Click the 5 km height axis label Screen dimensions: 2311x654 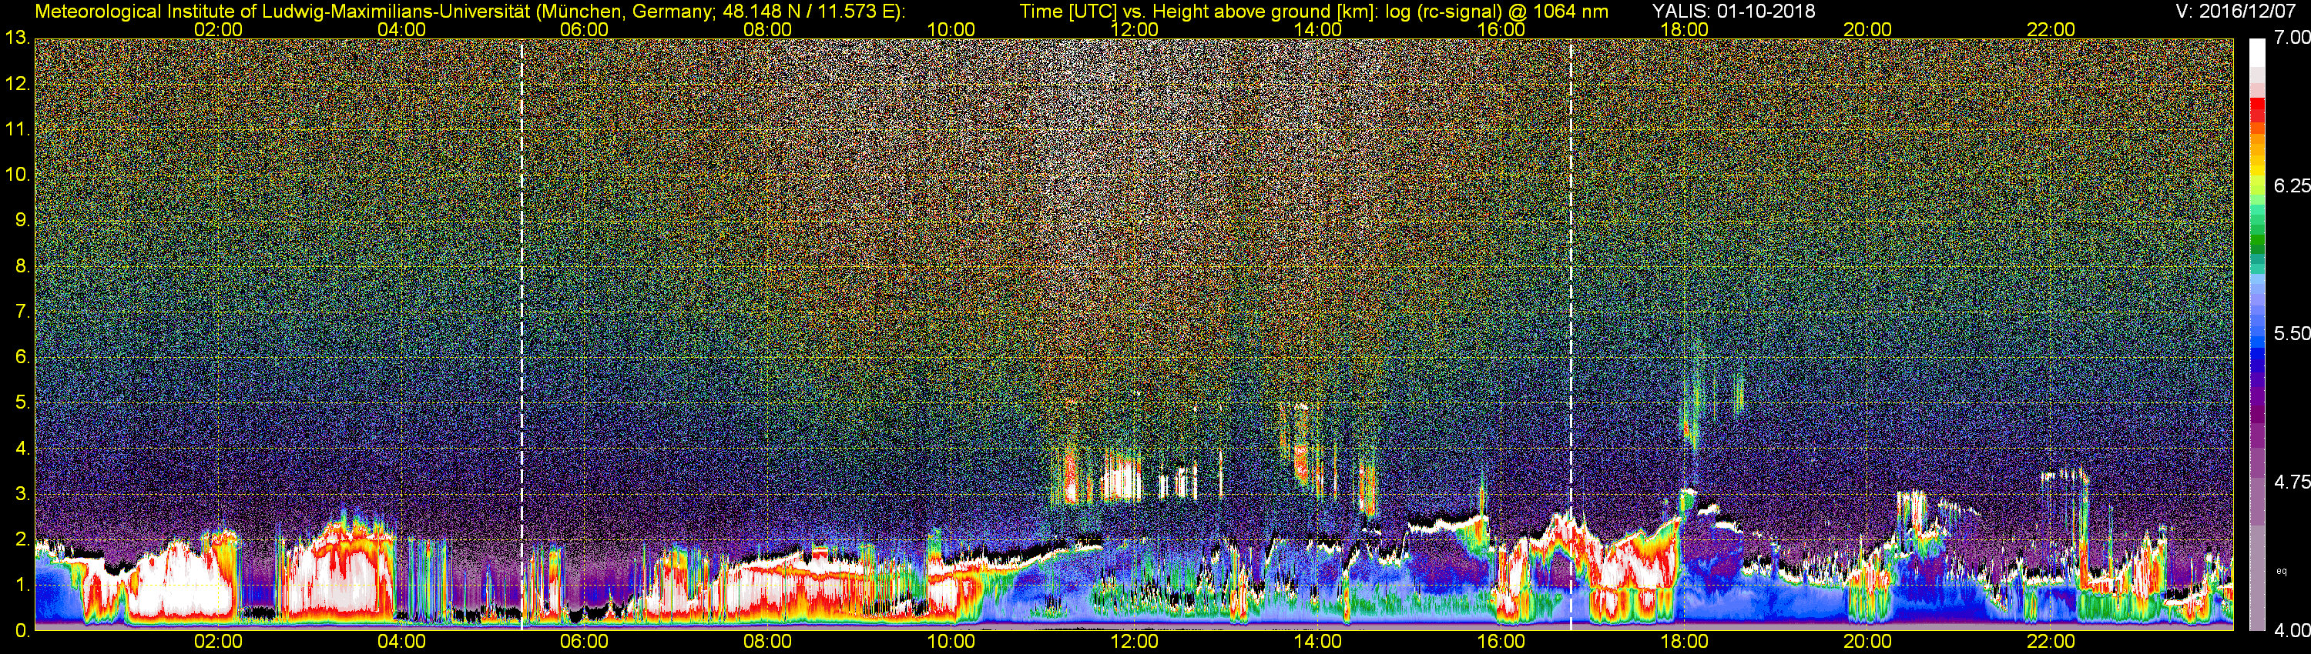22,403
